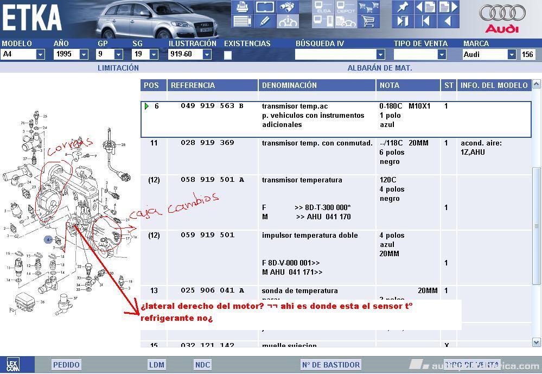The image size is (542, 374).
Task: Select reference "028 919 369"
Action: [x=207, y=143]
